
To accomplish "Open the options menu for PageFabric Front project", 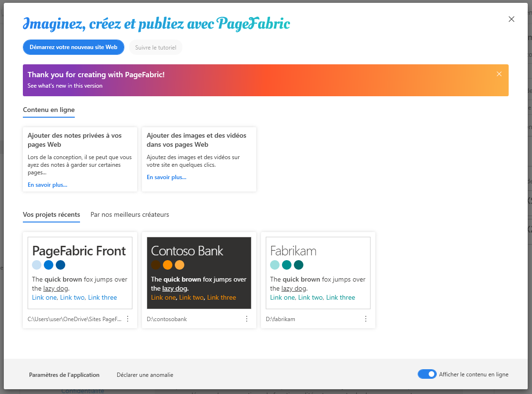I will pos(128,319).
